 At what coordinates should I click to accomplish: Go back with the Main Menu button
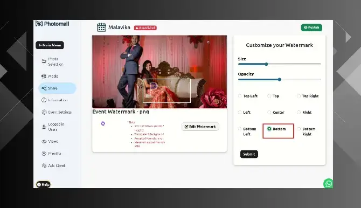pyautogui.click(x=50, y=45)
